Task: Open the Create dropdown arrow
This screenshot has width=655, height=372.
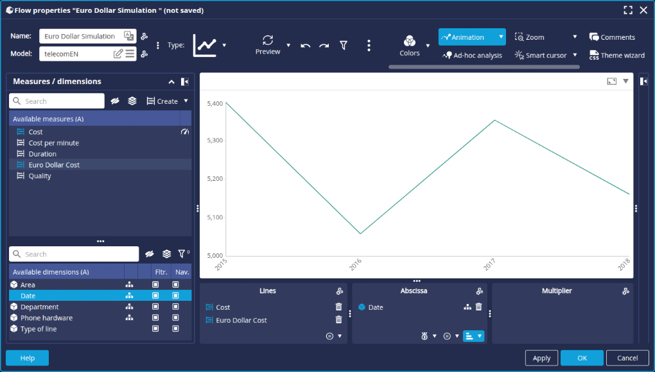Action: 186,101
